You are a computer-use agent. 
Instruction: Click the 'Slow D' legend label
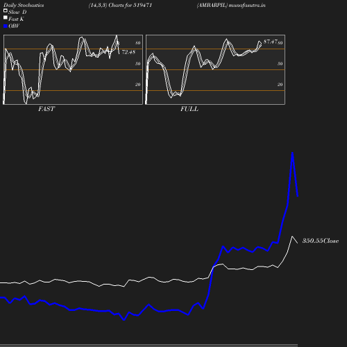[x=17, y=12]
